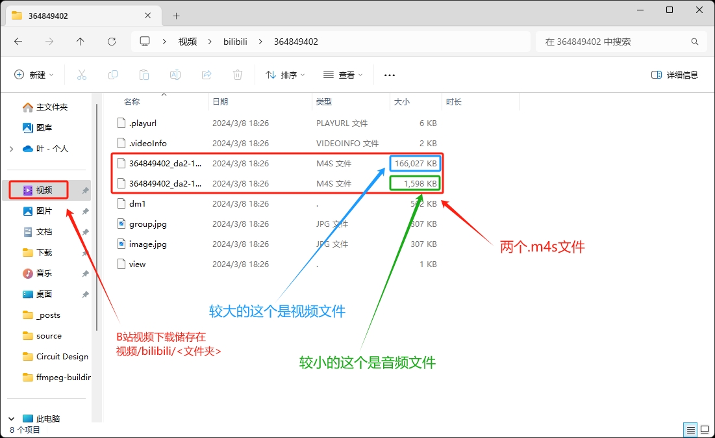
Task: Navigate back with the back arrow
Action: point(18,42)
